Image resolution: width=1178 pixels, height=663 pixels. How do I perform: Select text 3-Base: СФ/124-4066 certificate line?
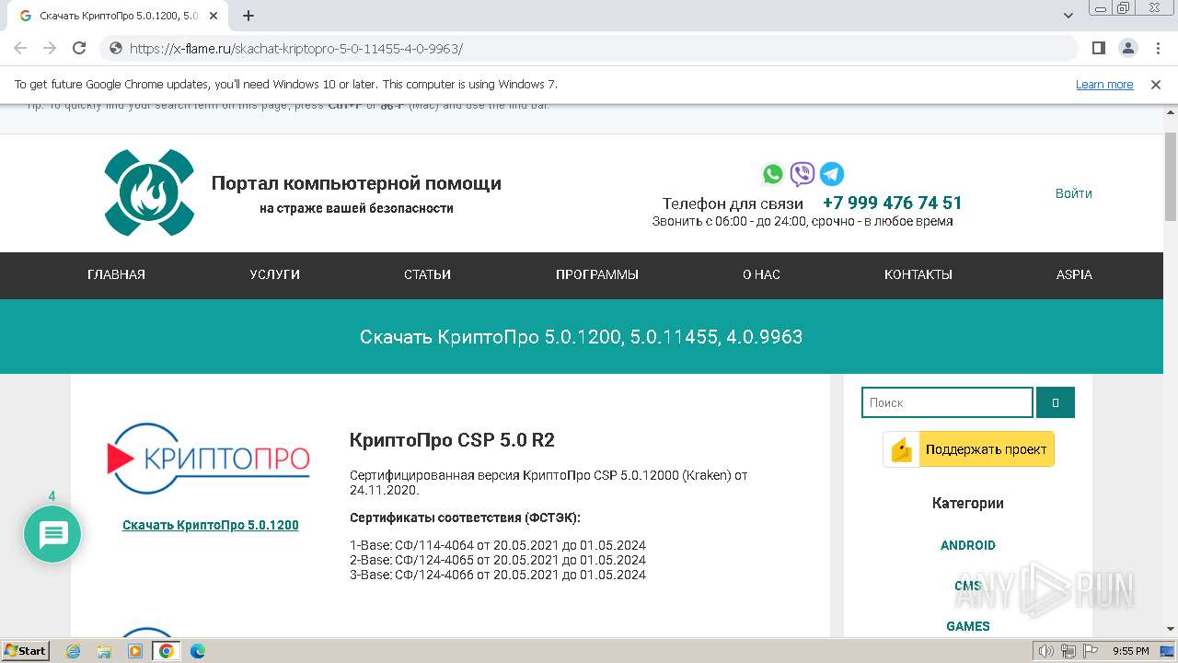(x=498, y=575)
